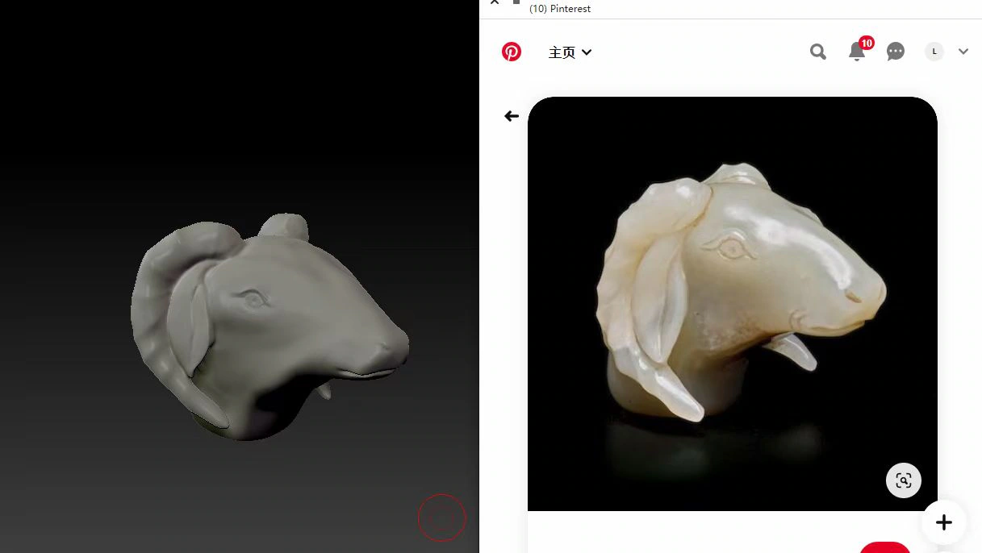The image size is (982, 553).
Task: Select the (10) Pinterest browser tab
Action: 560,9
